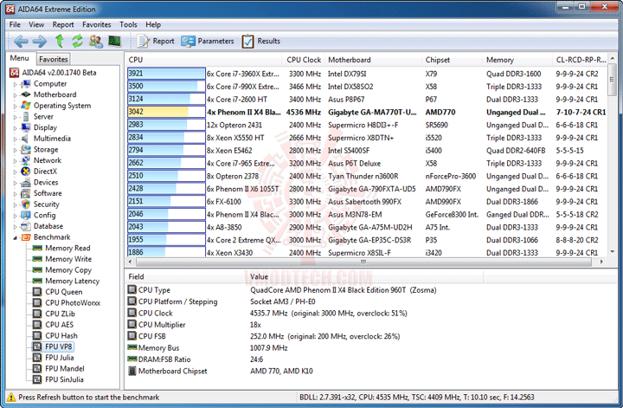Click the Results toolbar button
This screenshot has width=623, height=408.
(x=260, y=41)
